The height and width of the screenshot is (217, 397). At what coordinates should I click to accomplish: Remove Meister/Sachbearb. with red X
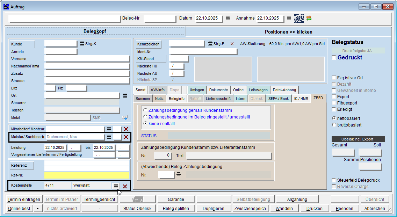126,137
